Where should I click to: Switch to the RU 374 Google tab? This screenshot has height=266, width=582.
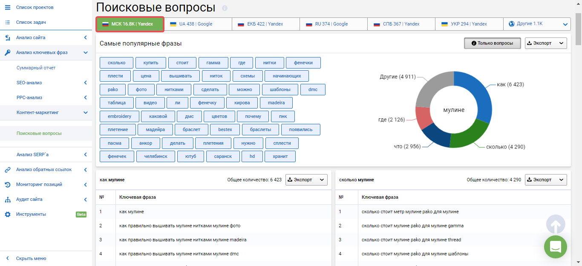(x=334, y=24)
